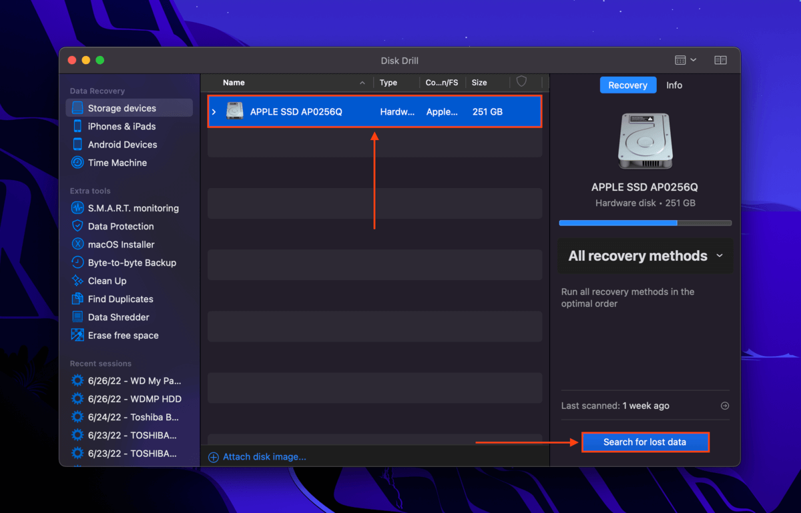Click the 251 GB size cell
Viewport: 801px width, 513px height.
[x=487, y=112]
